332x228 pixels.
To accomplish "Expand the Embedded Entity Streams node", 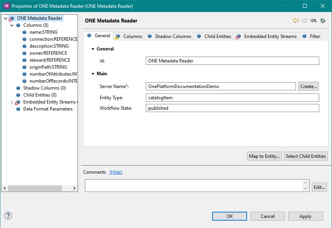I will [x=11, y=102].
